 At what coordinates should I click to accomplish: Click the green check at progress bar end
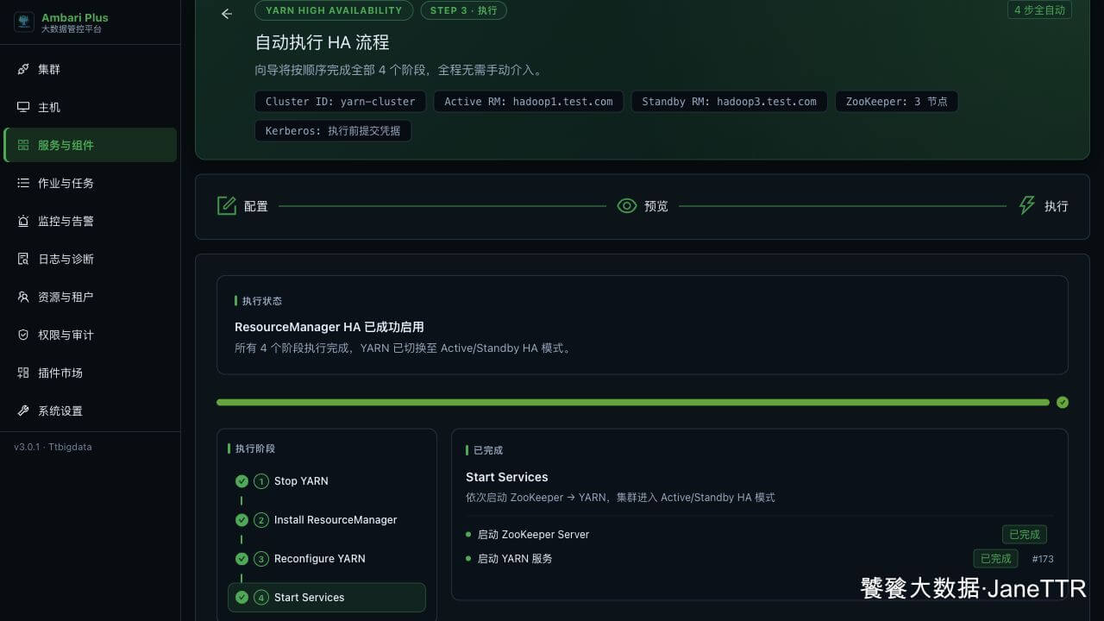point(1063,402)
